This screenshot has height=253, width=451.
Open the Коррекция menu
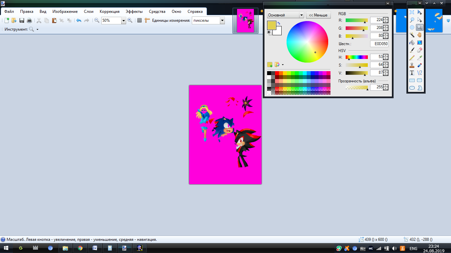tap(110, 12)
